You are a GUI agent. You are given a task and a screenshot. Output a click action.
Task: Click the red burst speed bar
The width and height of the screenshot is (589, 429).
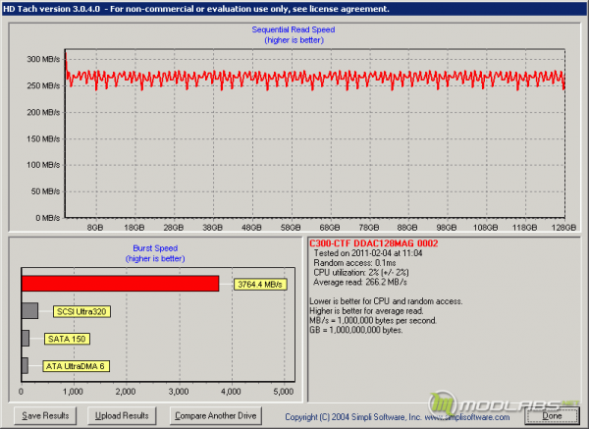pyautogui.click(x=120, y=284)
